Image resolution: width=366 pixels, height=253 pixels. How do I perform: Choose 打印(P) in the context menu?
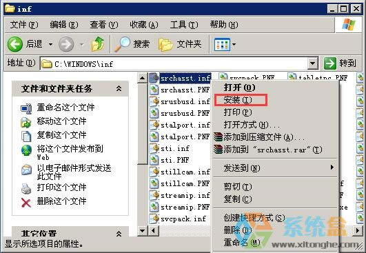(x=238, y=112)
